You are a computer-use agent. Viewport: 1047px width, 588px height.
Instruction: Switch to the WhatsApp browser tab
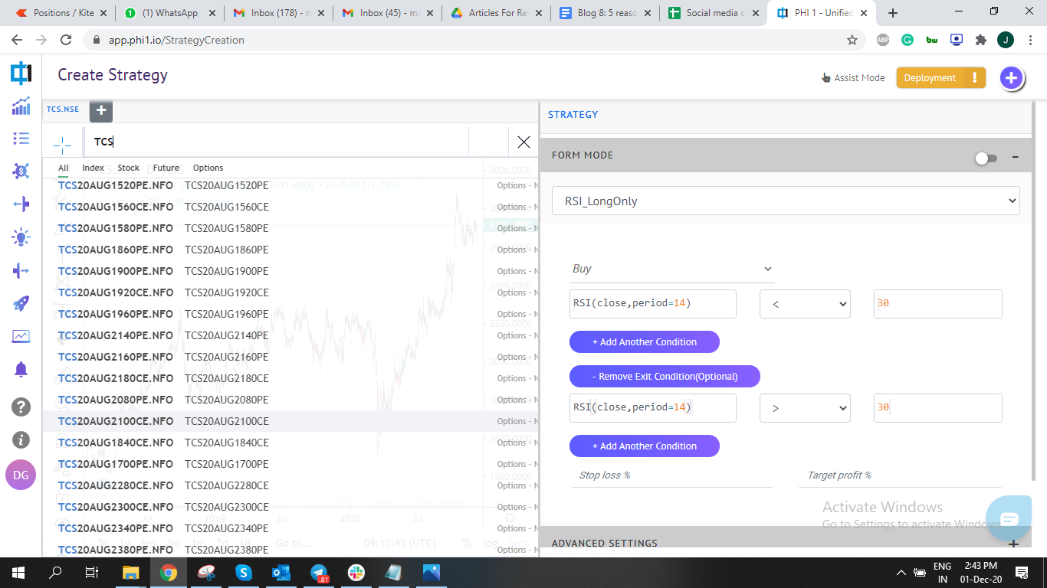pos(170,13)
